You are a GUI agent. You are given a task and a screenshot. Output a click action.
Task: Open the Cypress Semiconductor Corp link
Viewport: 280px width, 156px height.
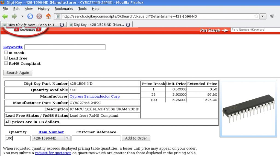click(95, 96)
